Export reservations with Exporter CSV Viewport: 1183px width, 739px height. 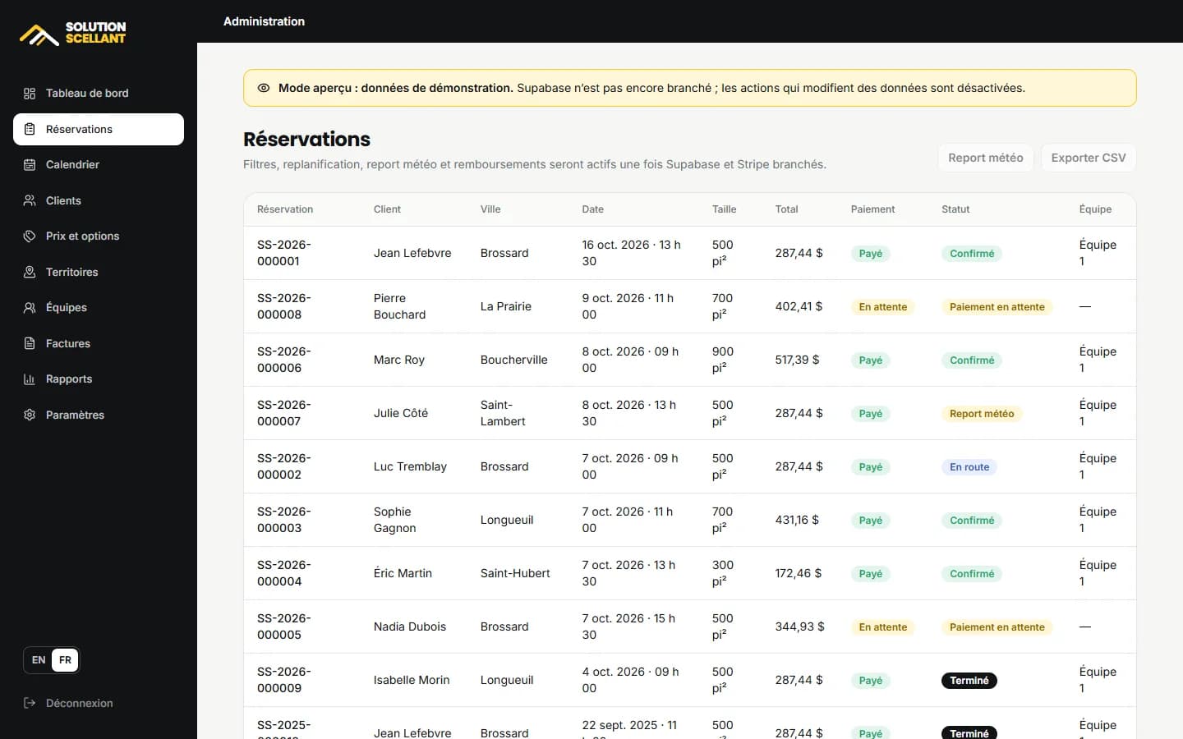1089,158
